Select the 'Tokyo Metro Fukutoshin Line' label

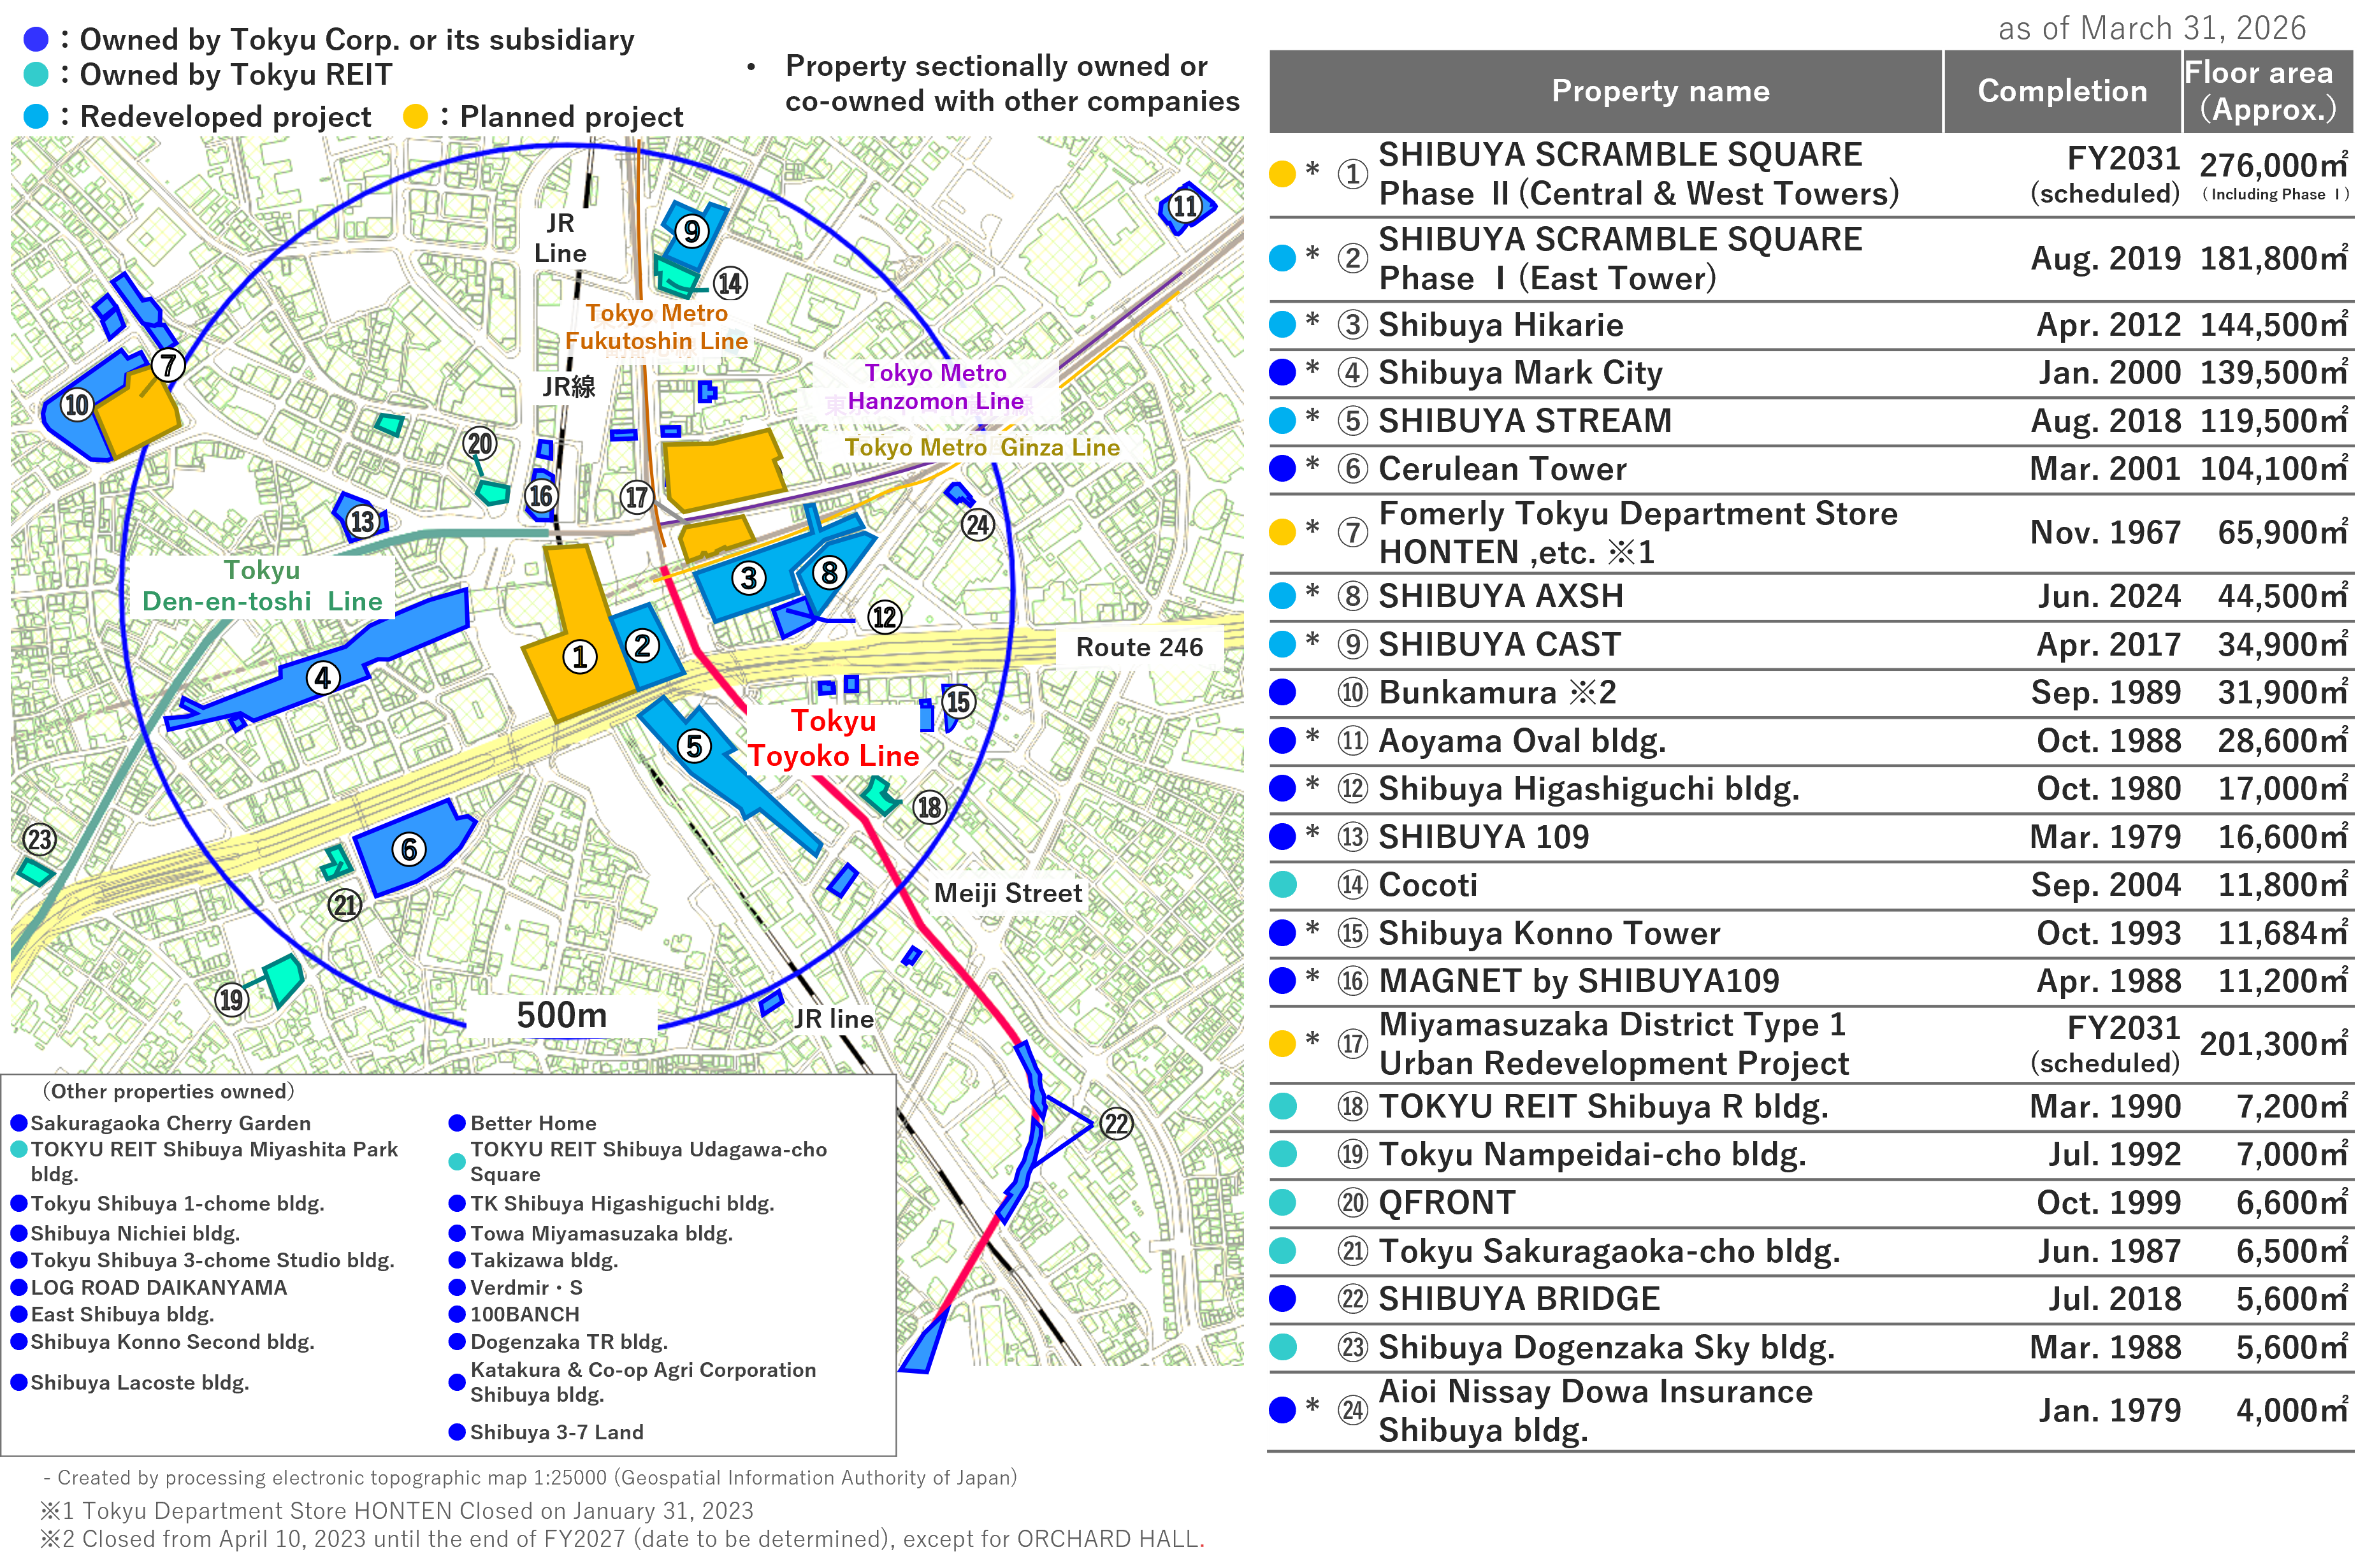656,327
